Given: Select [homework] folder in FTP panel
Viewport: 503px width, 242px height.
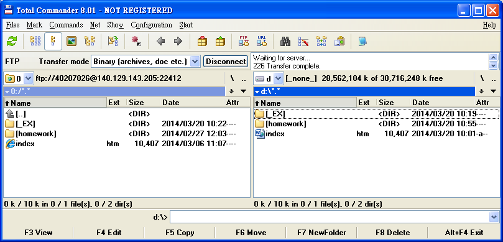Looking at the screenshot, I should 127,134.
